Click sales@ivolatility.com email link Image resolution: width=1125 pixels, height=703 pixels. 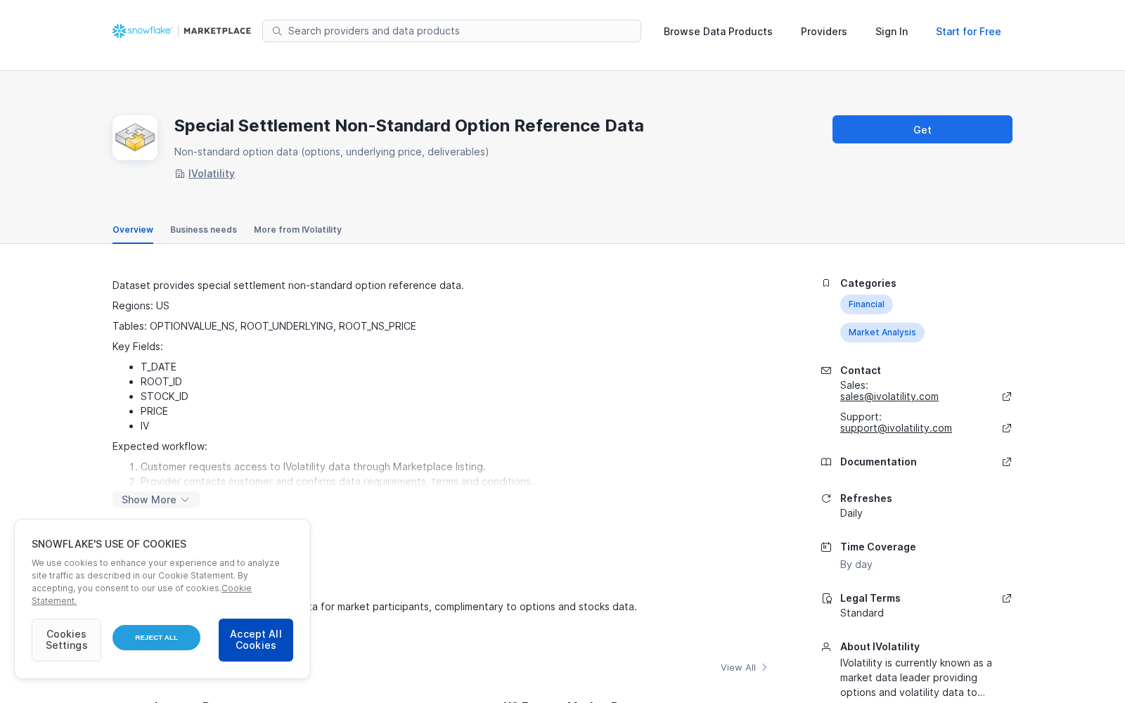click(x=889, y=396)
